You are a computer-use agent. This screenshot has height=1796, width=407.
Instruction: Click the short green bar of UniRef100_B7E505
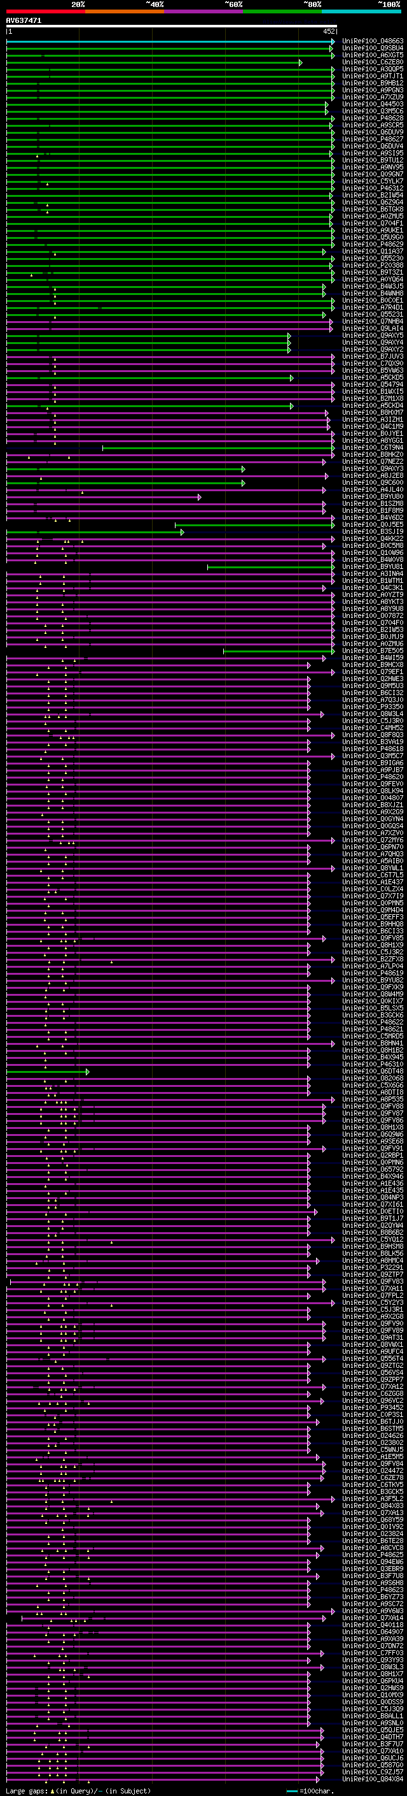(x=279, y=650)
